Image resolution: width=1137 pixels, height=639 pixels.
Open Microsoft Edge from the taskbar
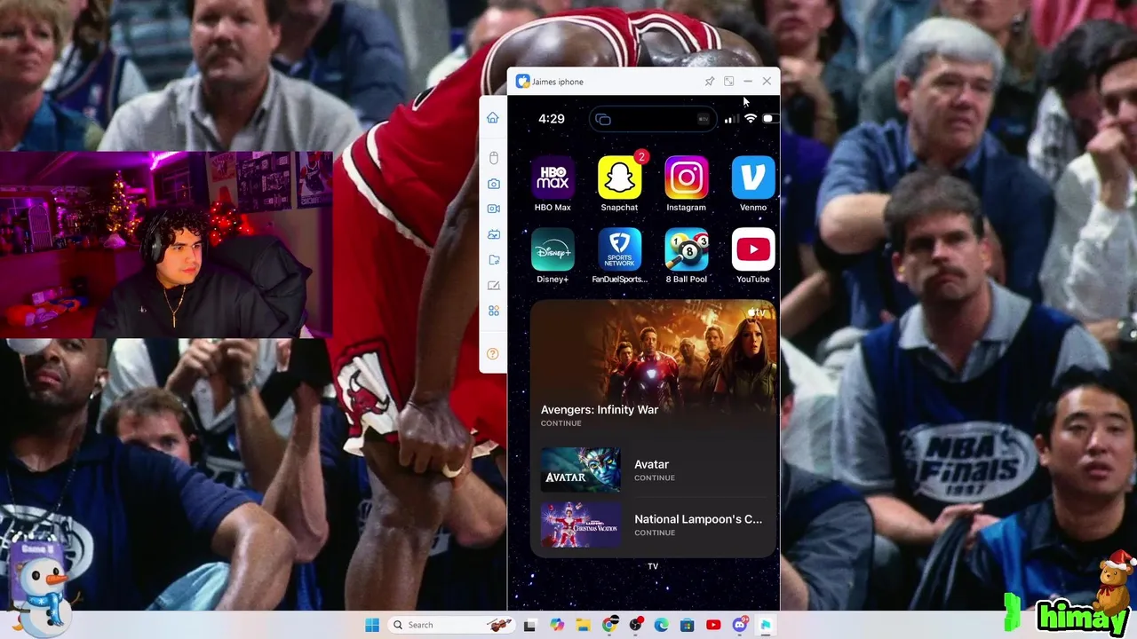pos(662,625)
